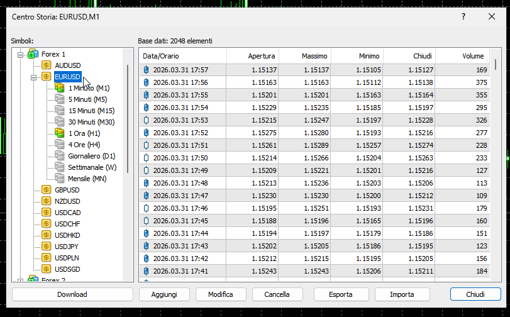The height and width of the screenshot is (317, 510).
Task: Click the symbols tree vertical scrollbar
Action: tap(128, 119)
